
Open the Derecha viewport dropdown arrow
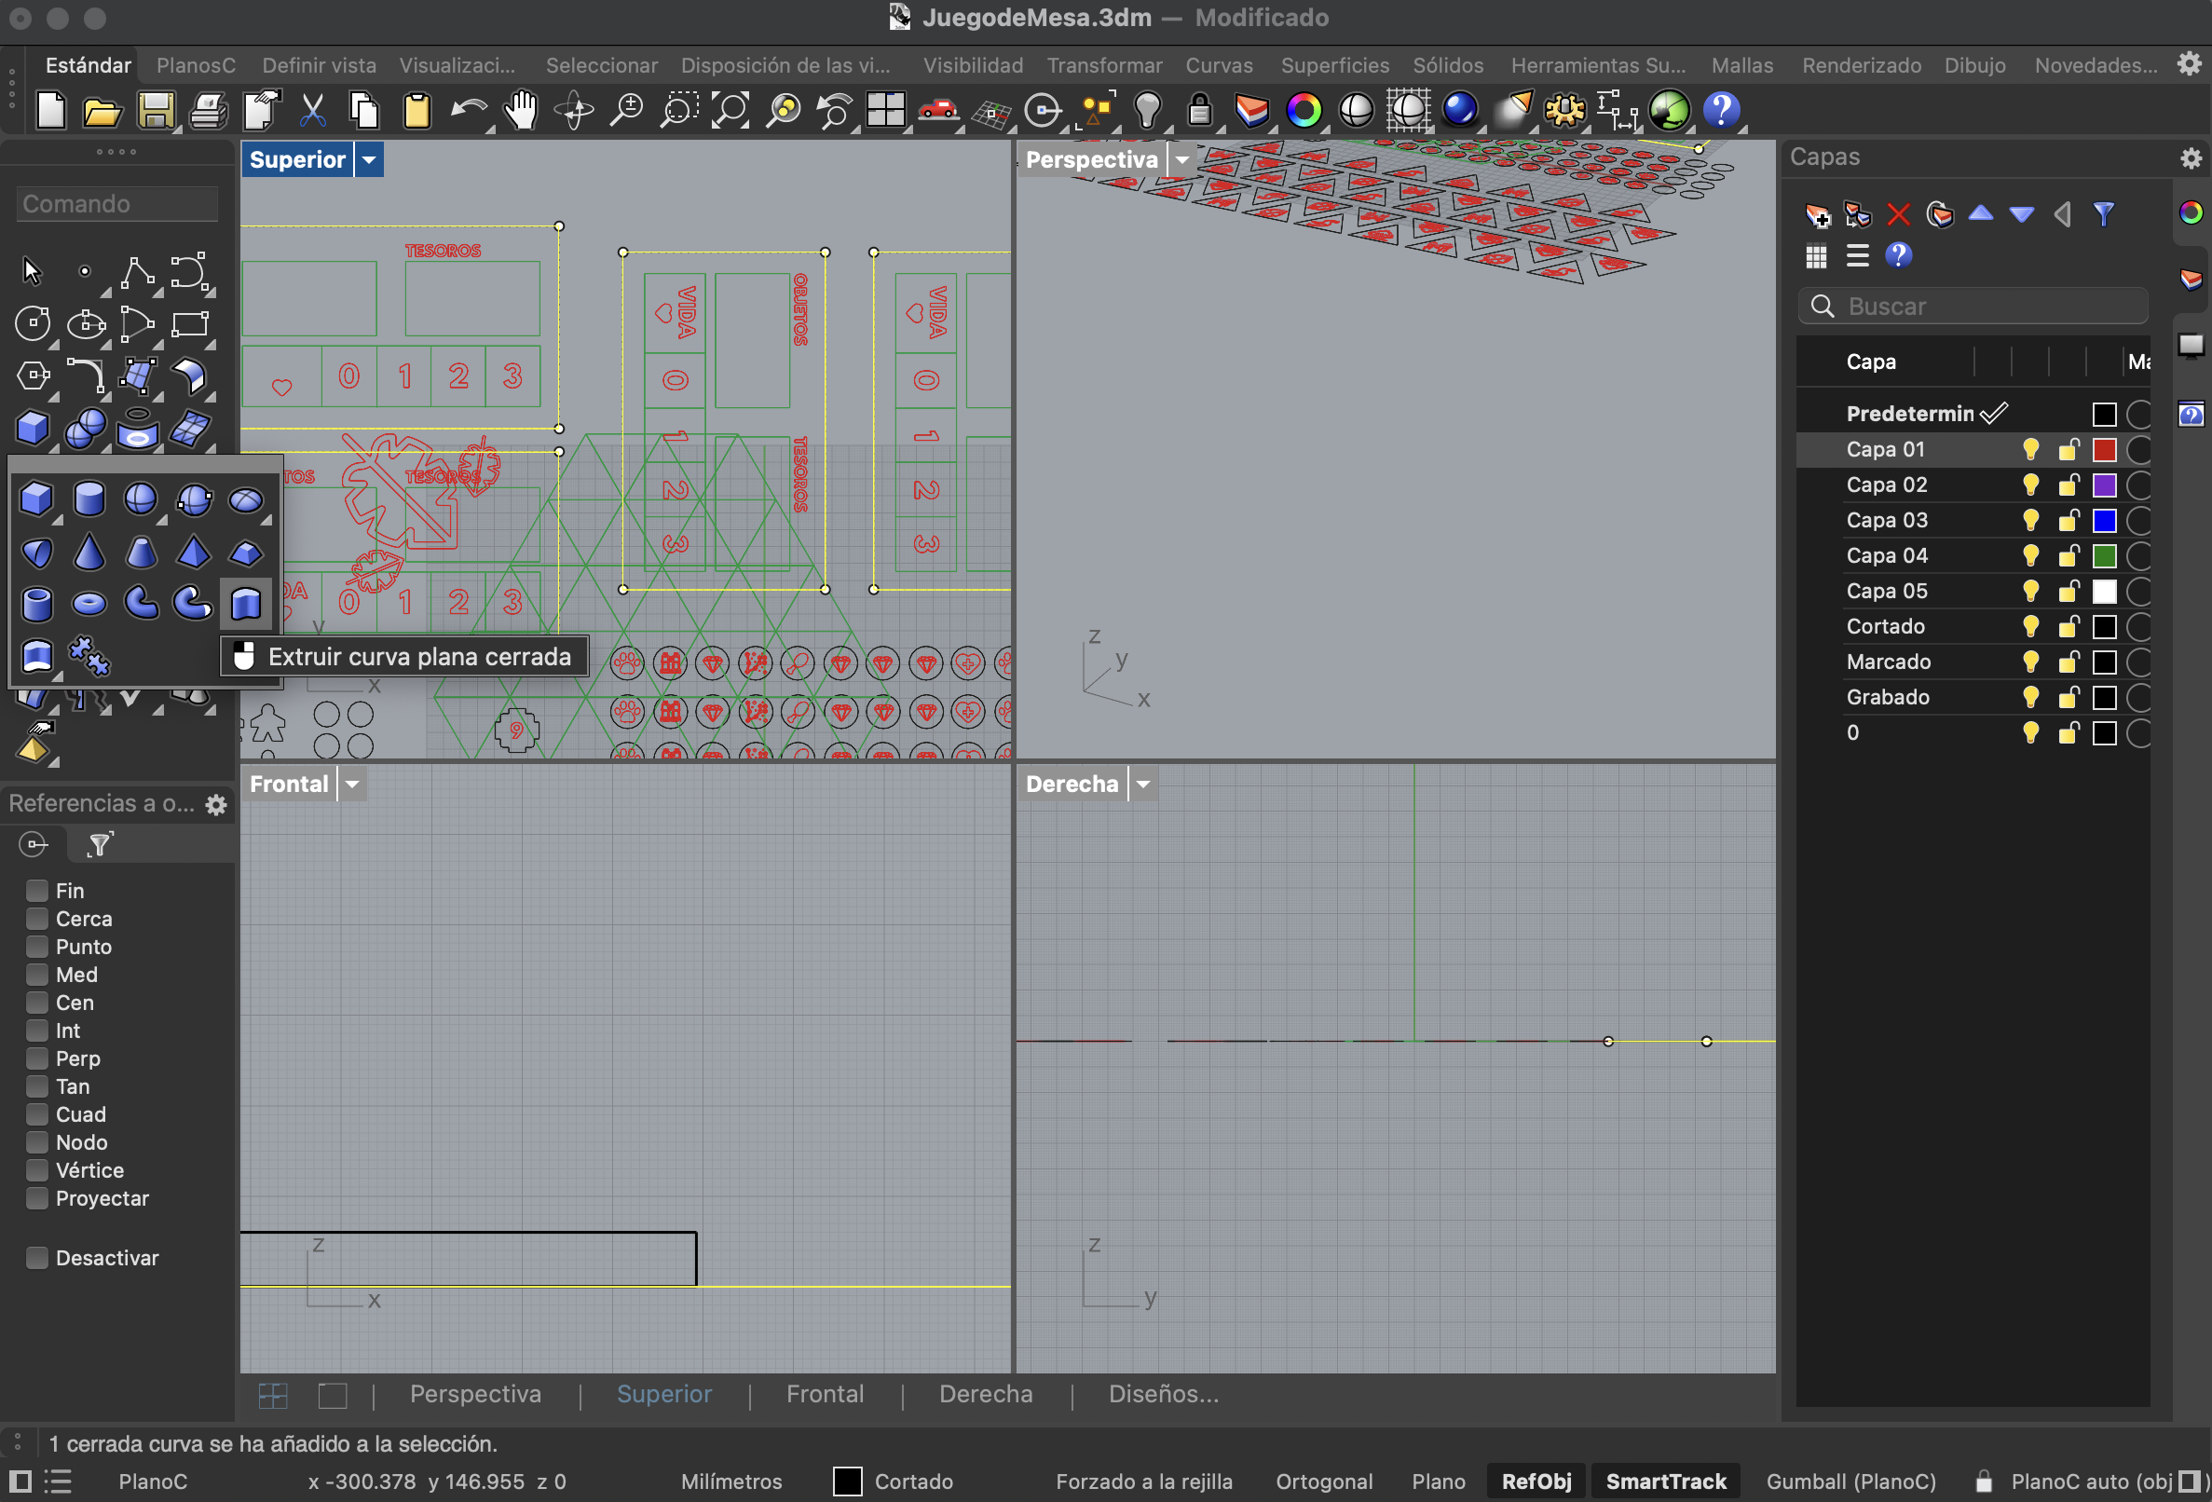pos(1143,785)
